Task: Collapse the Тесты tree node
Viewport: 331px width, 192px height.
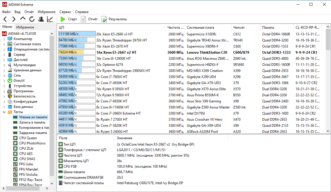Action: [4, 112]
